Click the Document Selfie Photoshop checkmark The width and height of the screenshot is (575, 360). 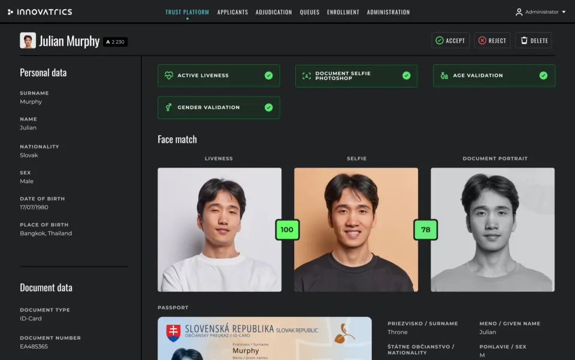click(406, 75)
